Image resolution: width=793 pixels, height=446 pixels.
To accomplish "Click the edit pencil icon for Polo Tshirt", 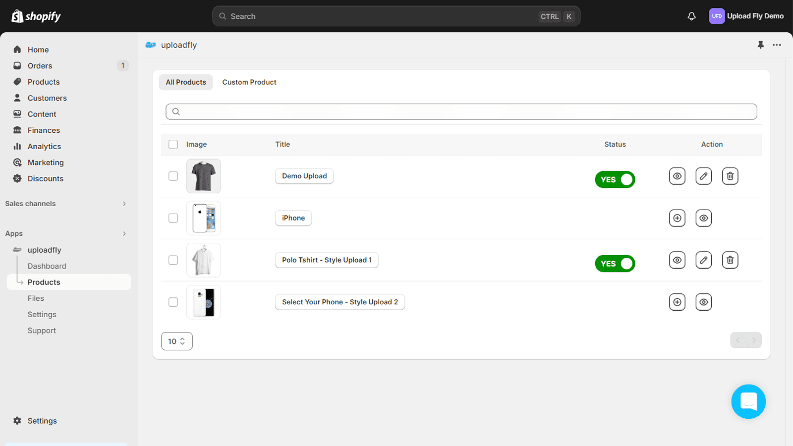I will [x=703, y=260].
